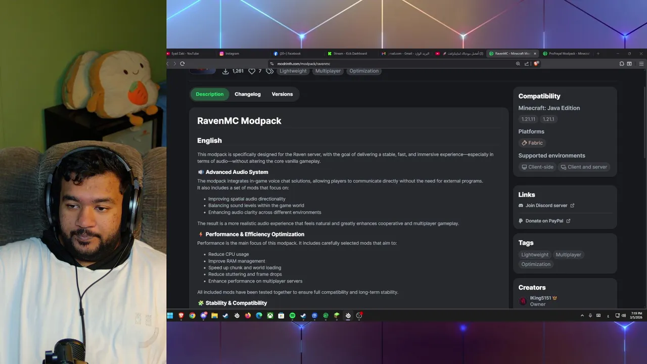
Task: Open the Windows Start menu
Action: (170, 315)
